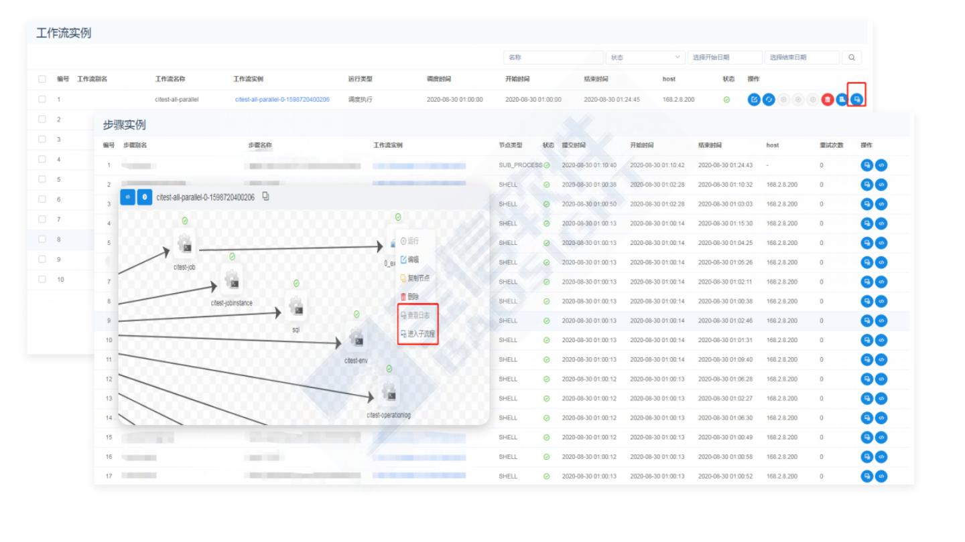The height and width of the screenshot is (542, 965).
Task: Open the log icon for the step ending 01:15:30
Action: (x=867, y=223)
